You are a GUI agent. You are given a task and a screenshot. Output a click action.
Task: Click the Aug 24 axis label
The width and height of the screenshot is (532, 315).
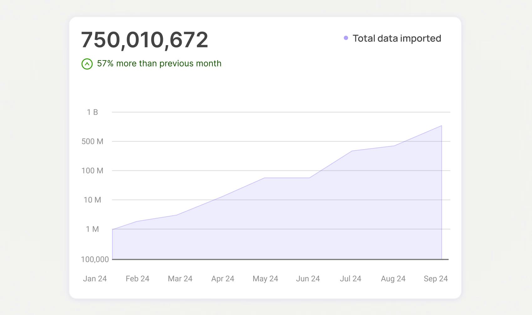(393, 278)
